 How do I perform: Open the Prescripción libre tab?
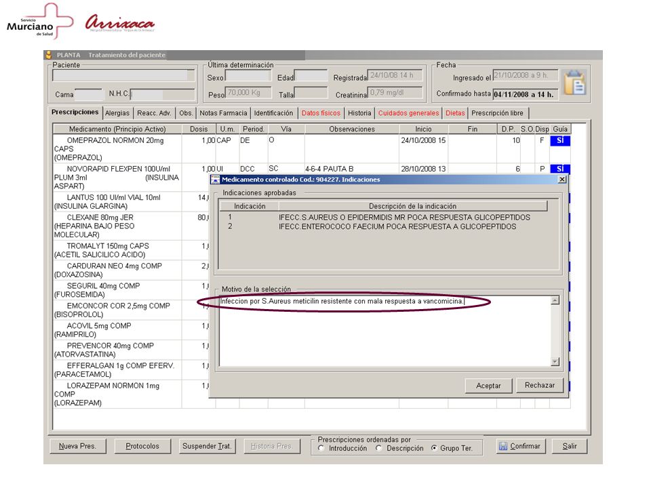point(497,113)
